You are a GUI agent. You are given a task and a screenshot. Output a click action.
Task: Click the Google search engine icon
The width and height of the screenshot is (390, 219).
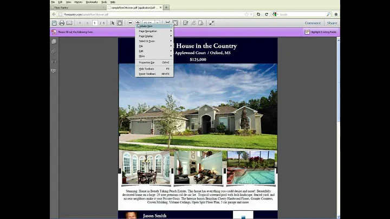click(274, 15)
